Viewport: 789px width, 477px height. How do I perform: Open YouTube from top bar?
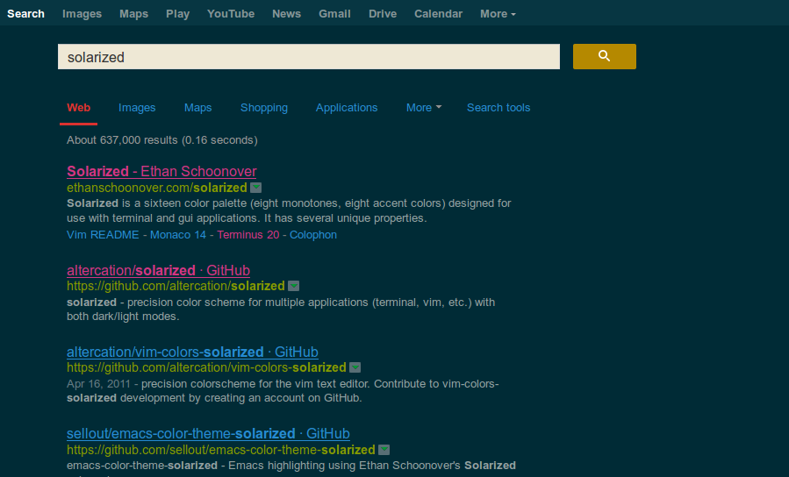point(231,14)
